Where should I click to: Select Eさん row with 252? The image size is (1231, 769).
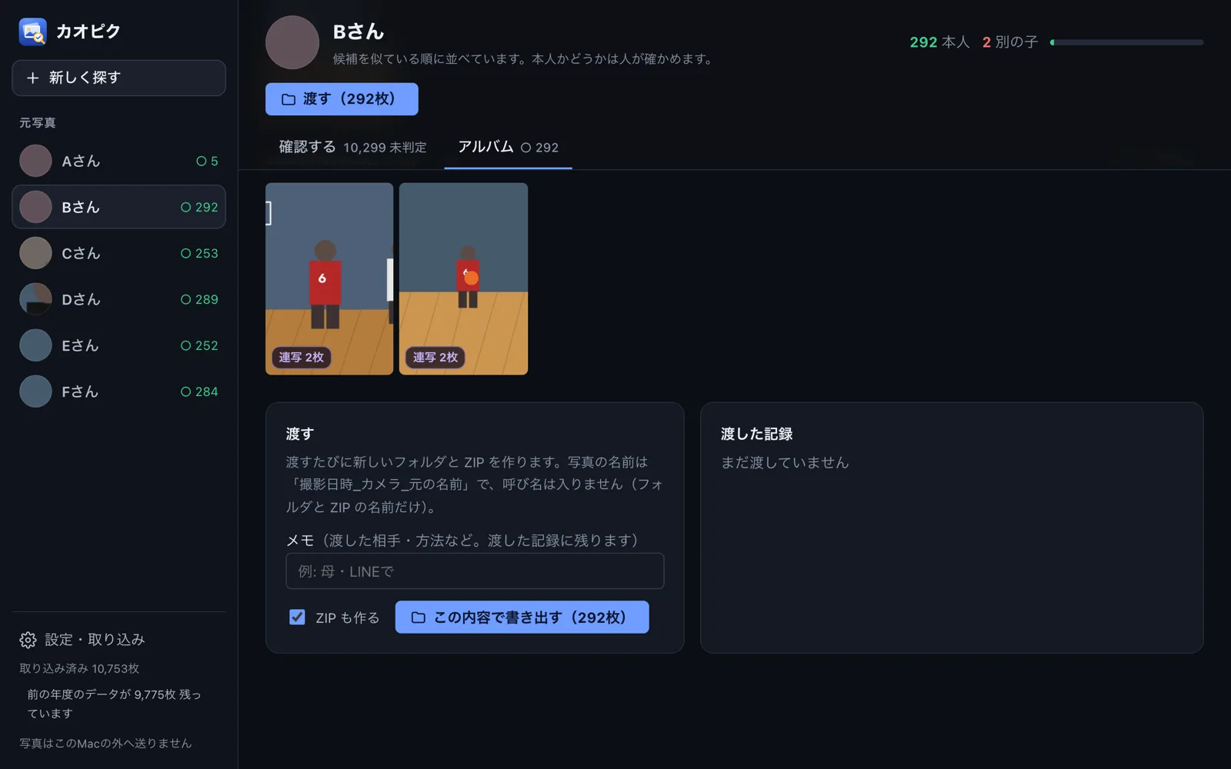118,345
